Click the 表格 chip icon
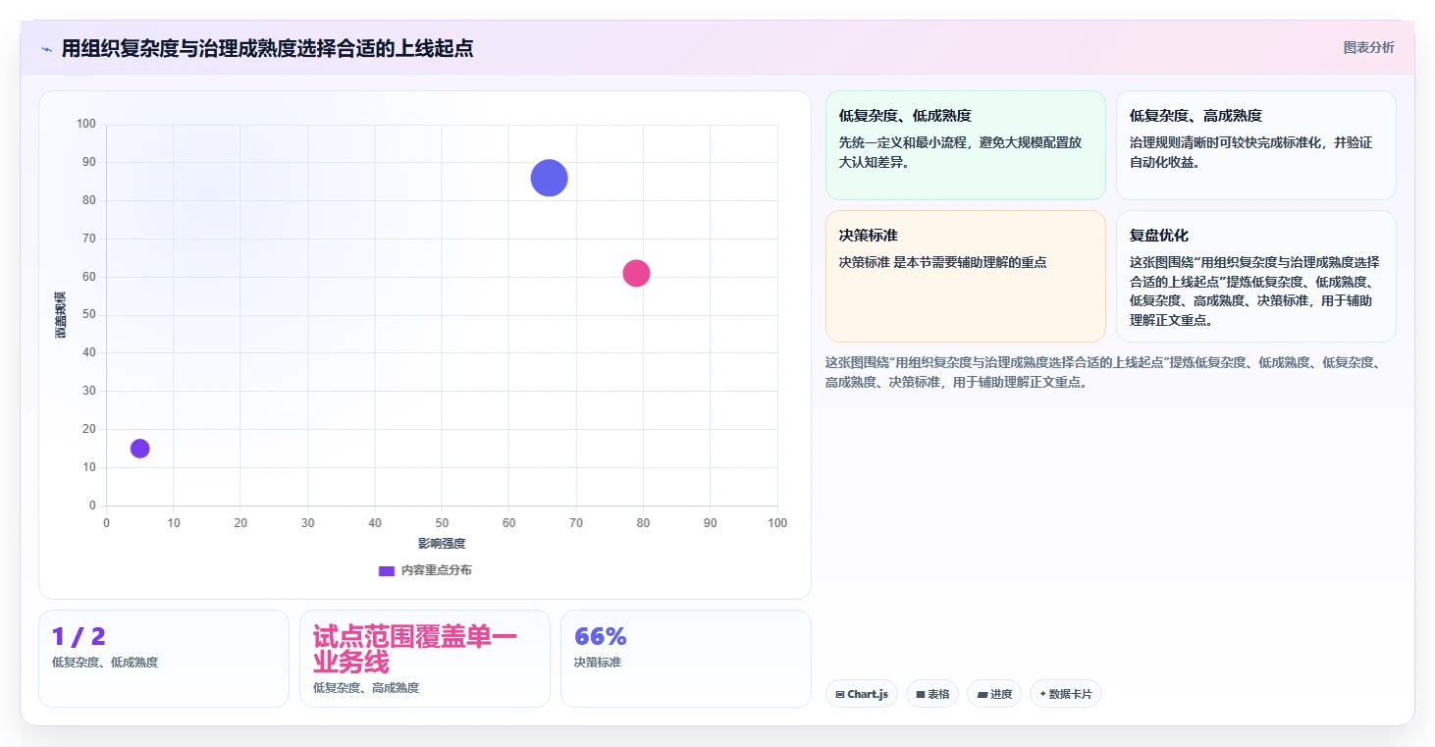The image size is (1435, 747). coord(921,694)
